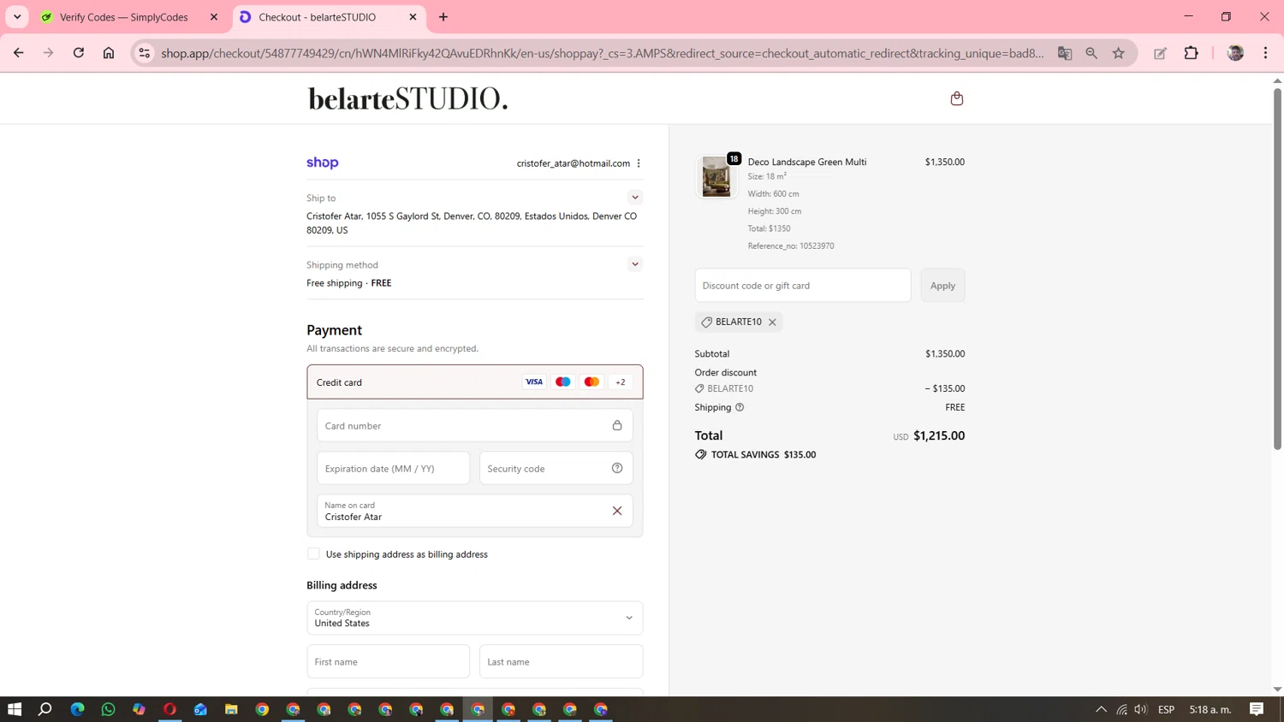Click the Expiration date field
Screen dimensions: 1284x722
click(x=394, y=468)
